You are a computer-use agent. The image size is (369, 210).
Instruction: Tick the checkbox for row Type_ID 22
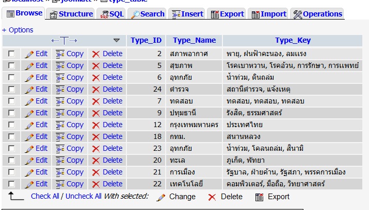point(11,184)
